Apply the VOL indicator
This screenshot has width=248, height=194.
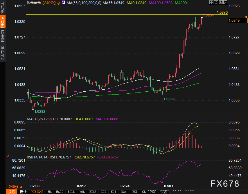tap(82, 192)
